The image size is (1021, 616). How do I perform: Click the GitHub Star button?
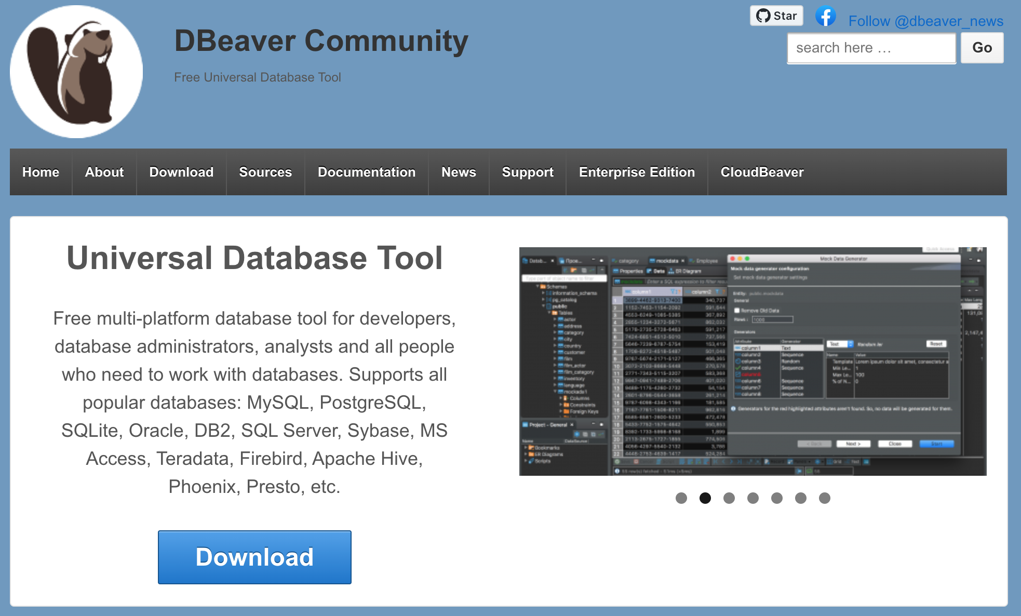coord(776,16)
